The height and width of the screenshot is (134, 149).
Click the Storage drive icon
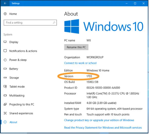5,78
